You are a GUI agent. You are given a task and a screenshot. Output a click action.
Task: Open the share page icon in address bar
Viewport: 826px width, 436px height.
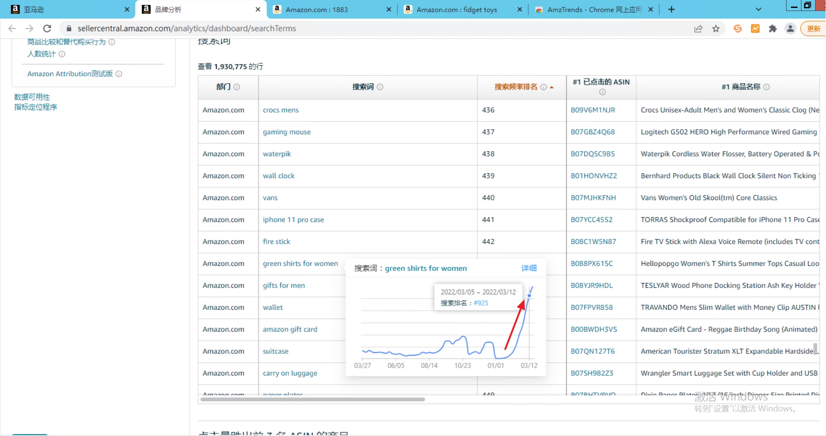698,29
